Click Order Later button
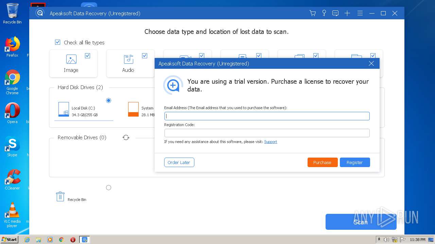435x244 pixels. pyautogui.click(x=179, y=162)
